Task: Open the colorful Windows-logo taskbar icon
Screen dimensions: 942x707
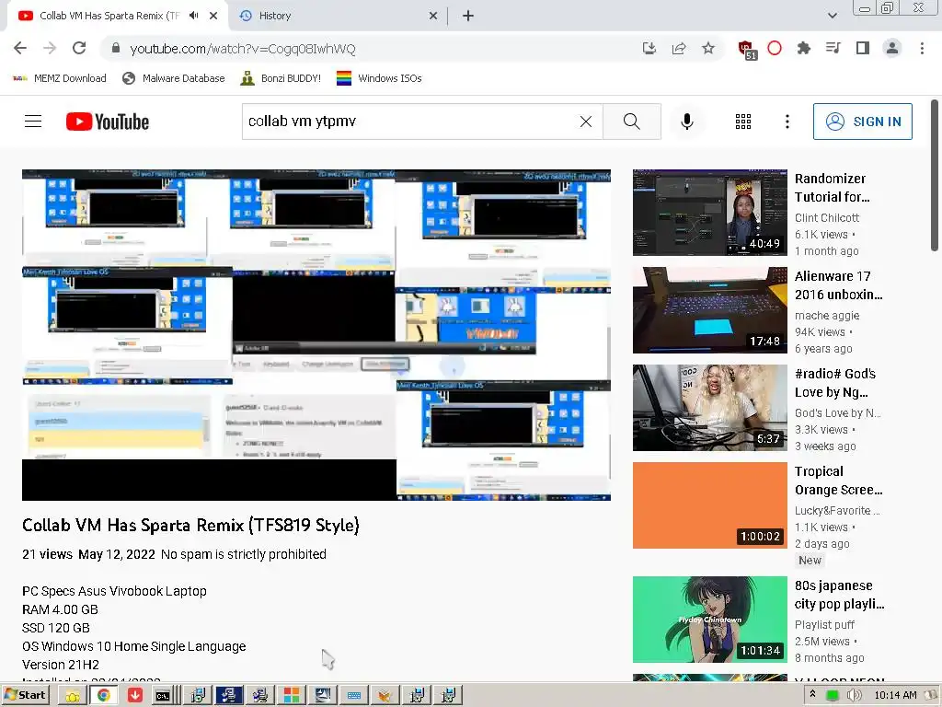Action: click(292, 696)
